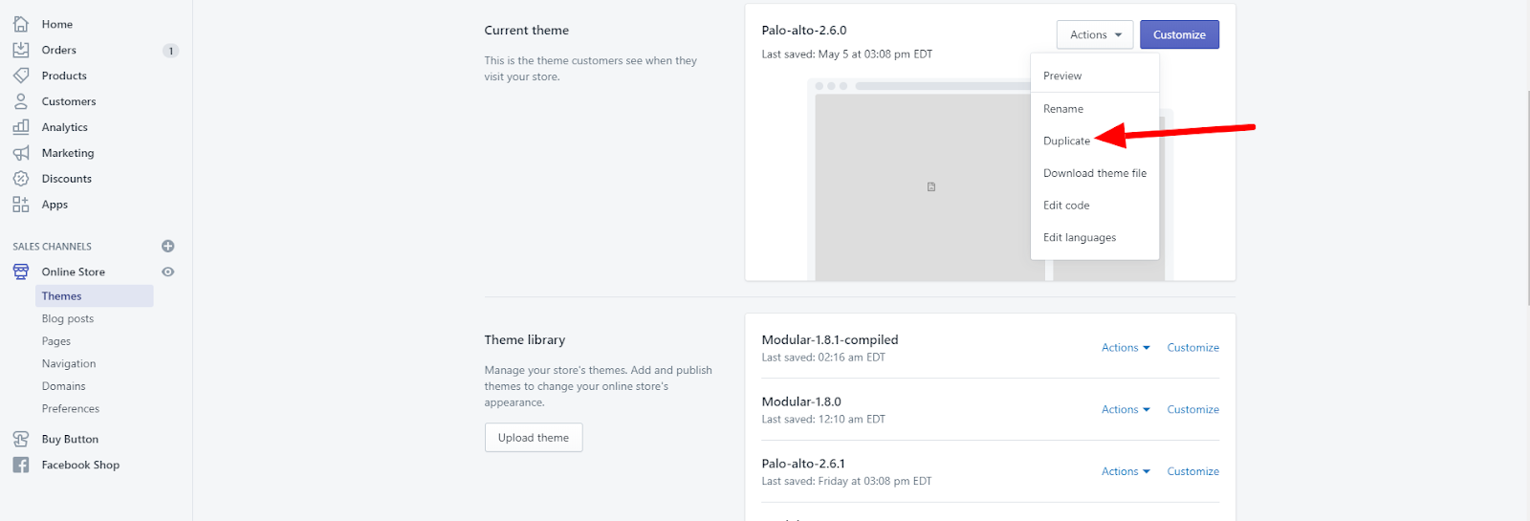View online store via eye icon

pos(168,271)
